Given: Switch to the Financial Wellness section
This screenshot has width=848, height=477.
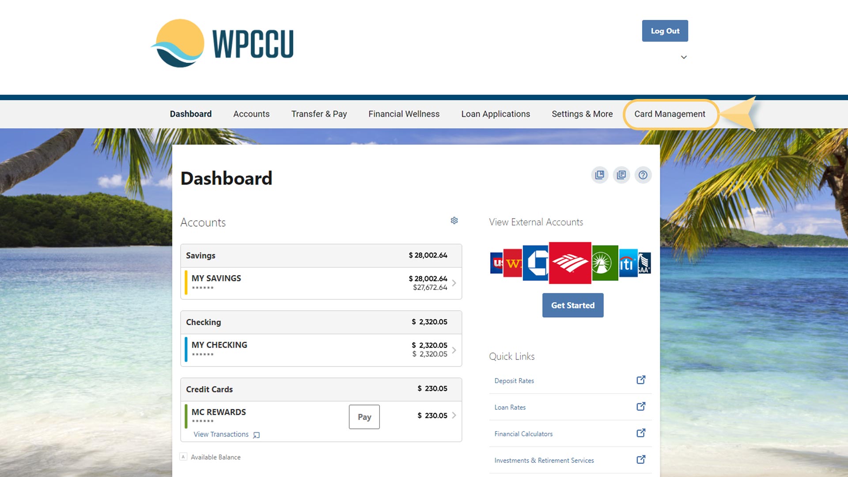Looking at the screenshot, I should 404,114.
